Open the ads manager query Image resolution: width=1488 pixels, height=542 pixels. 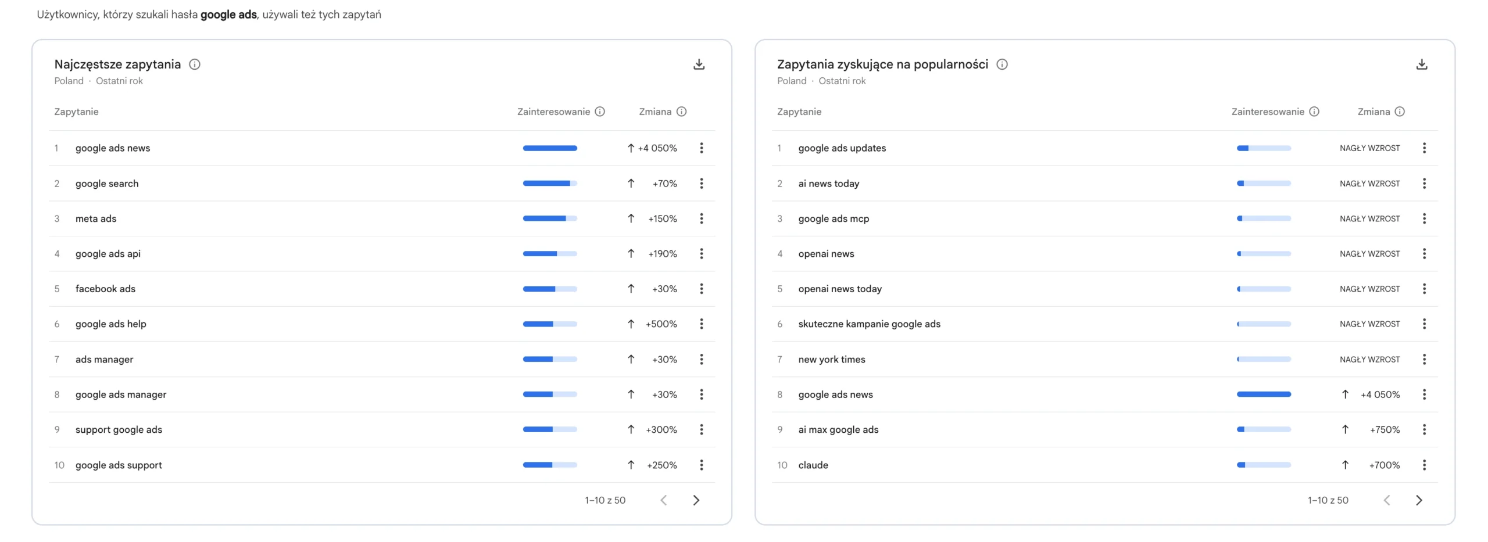point(105,360)
